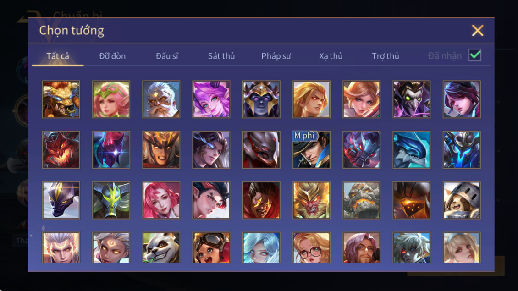The width and height of the screenshot is (518, 291).
Task: Choose the golden monkey king hero
Action: point(311,200)
